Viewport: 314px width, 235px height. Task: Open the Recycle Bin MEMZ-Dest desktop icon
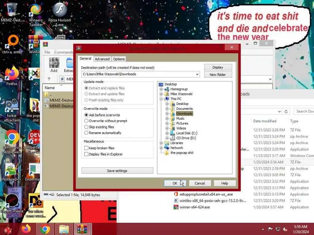pyautogui.click(x=12, y=12)
